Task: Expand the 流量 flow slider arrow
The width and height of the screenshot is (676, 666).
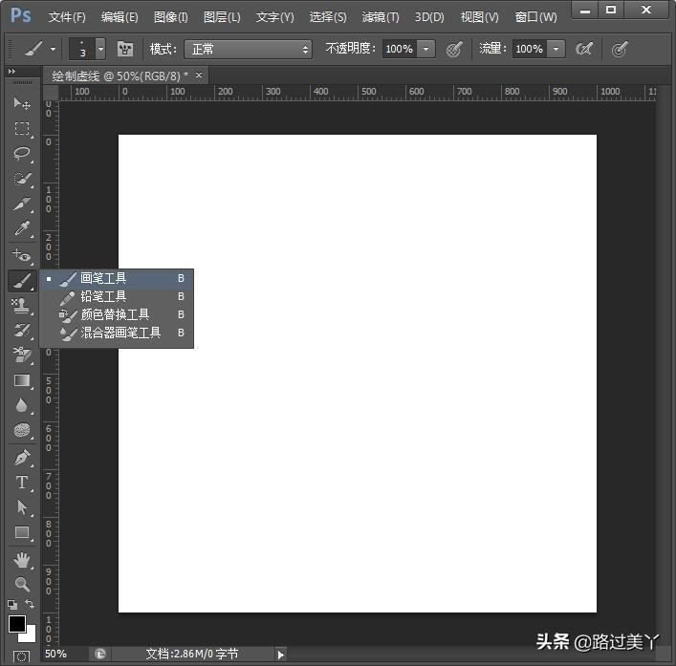Action: point(556,49)
